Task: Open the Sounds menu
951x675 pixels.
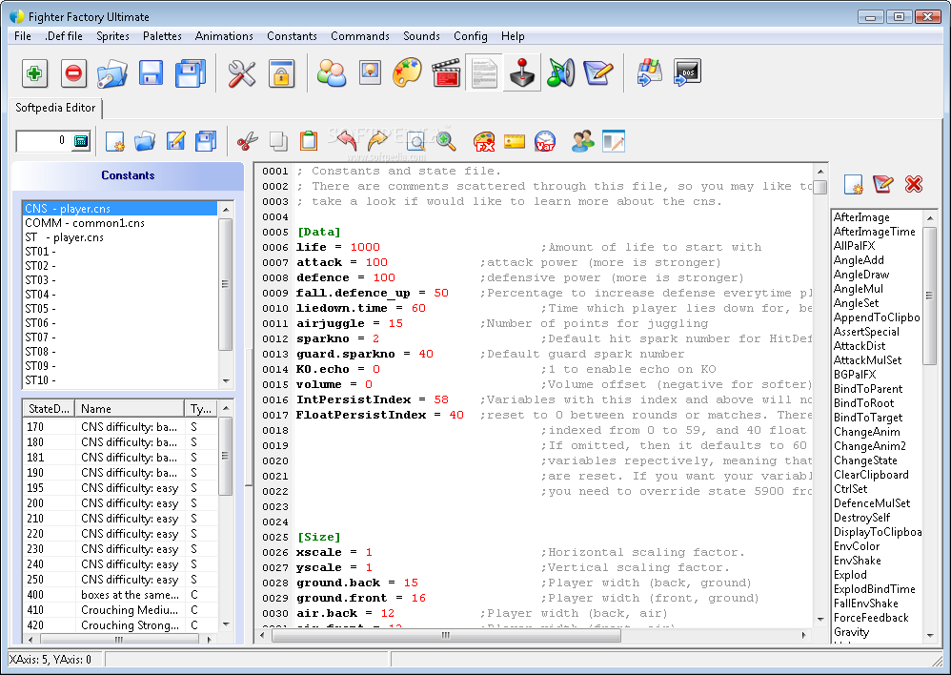Action: (421, 36)
